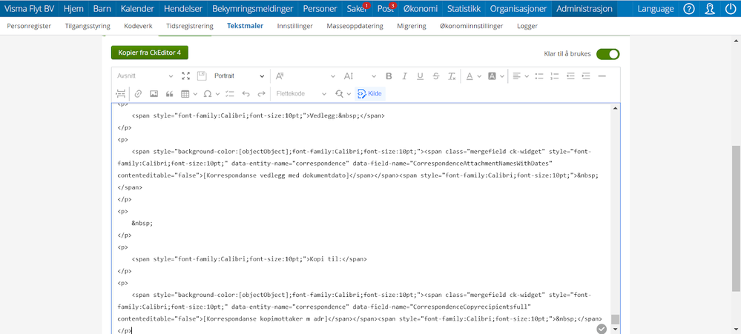Apply italic formatting
Image resolution: width=741 pixels, height=334 pixels.
point(404,76)
